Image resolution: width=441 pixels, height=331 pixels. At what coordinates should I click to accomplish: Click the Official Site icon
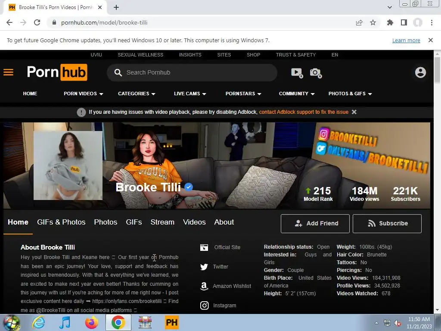pos(204,247)
